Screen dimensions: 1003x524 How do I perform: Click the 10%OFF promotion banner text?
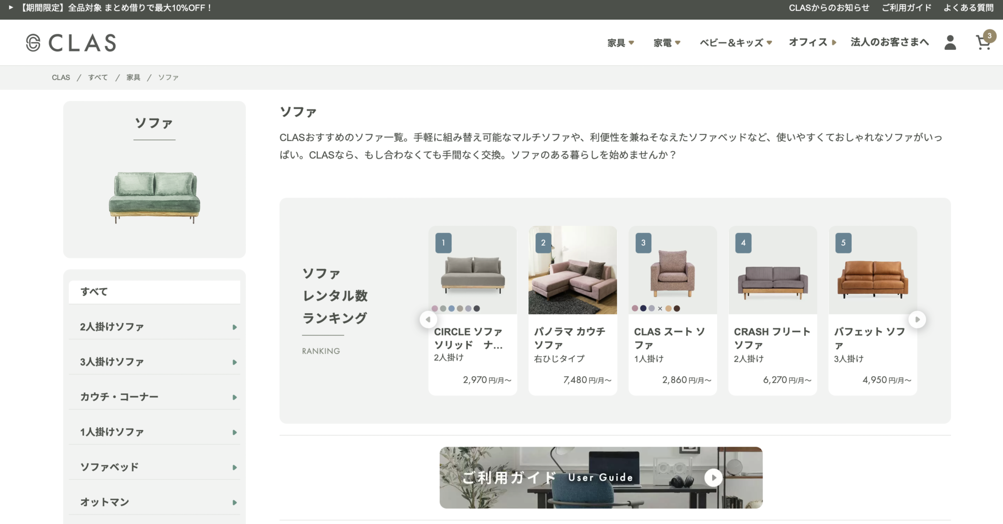[x=117, y=8]
